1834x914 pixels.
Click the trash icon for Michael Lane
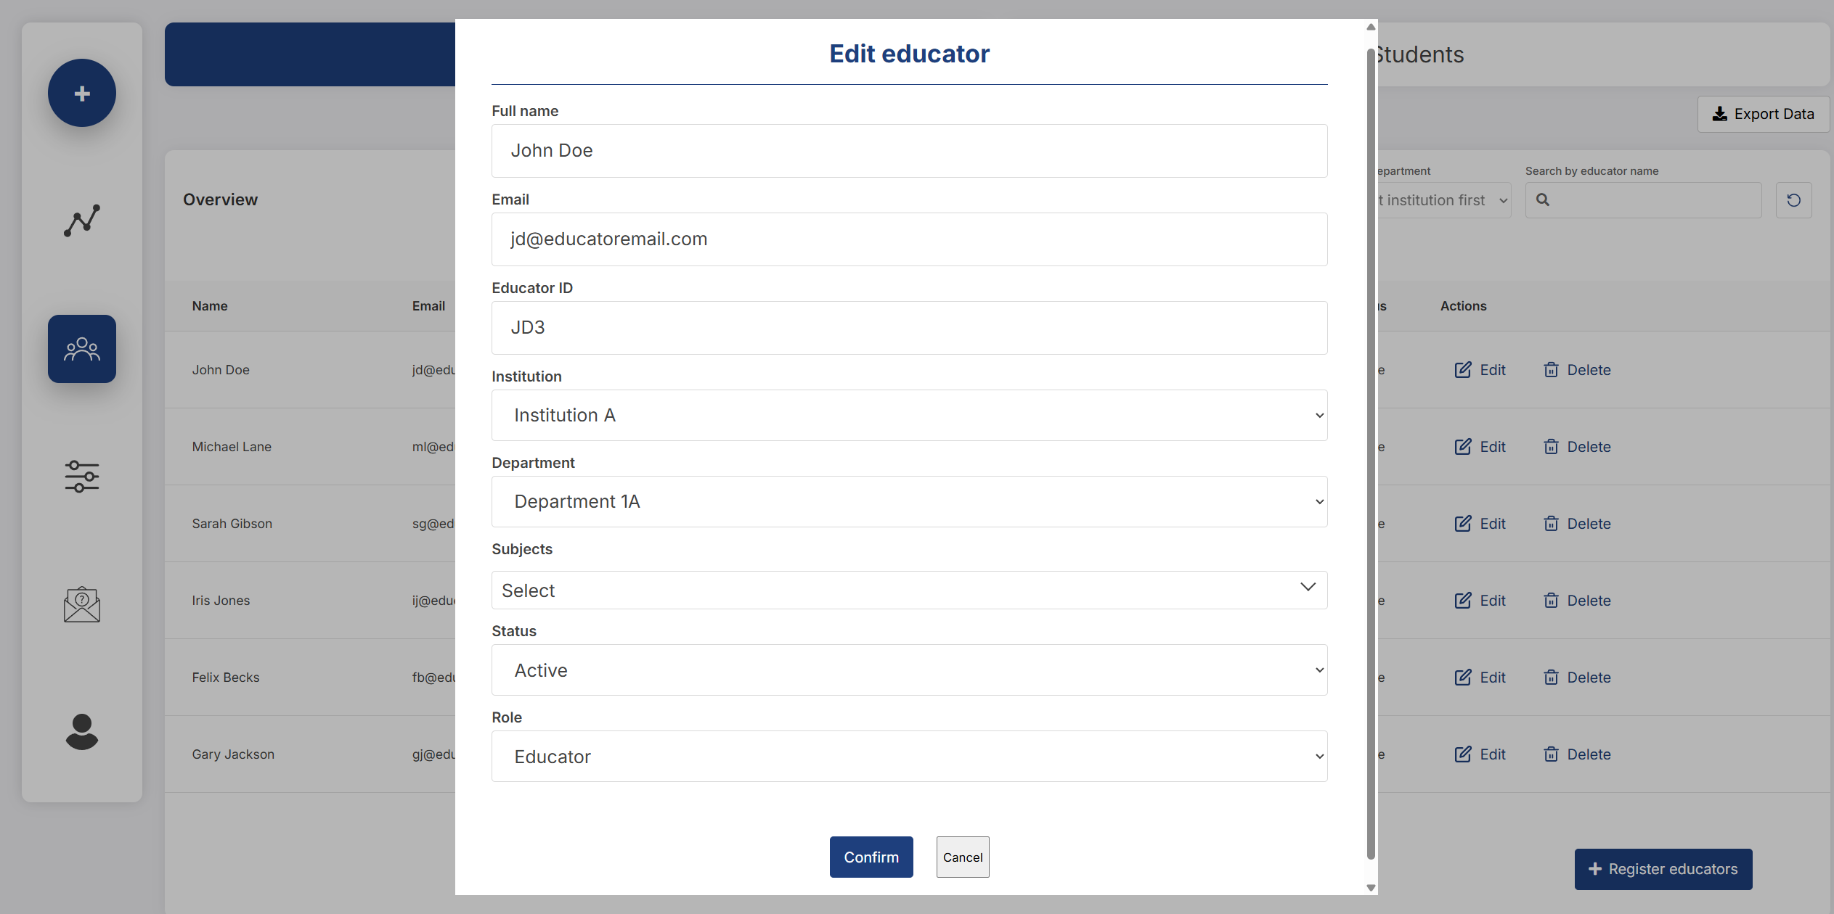pyautogui.click(x=1551, y=447)
